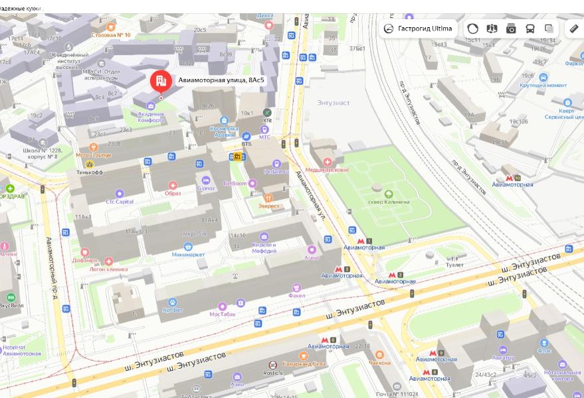The image size is (584, 398).
Task: Select the ВТБ bank marker
Action: (x=246, y=137)
